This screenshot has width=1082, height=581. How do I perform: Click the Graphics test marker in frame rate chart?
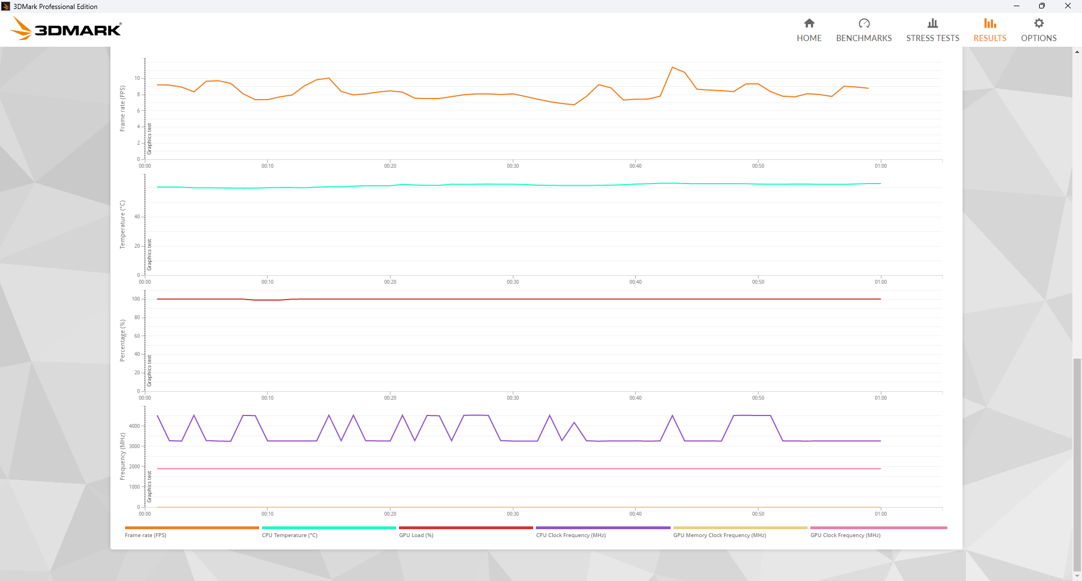coord(149,138)
